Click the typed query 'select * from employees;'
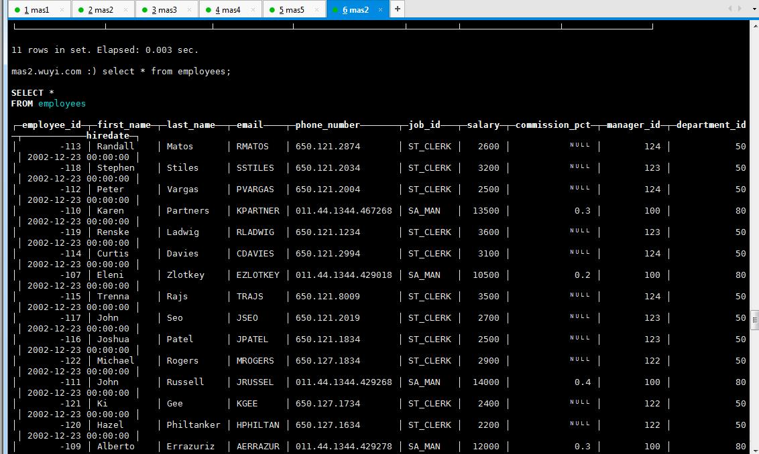759x454 pixels. point(166,72)
